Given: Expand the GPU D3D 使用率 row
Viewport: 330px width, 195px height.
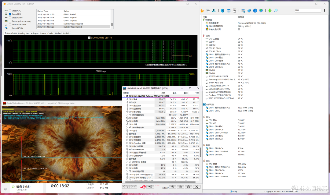Looking at the screenshot, I should point(127,162).
